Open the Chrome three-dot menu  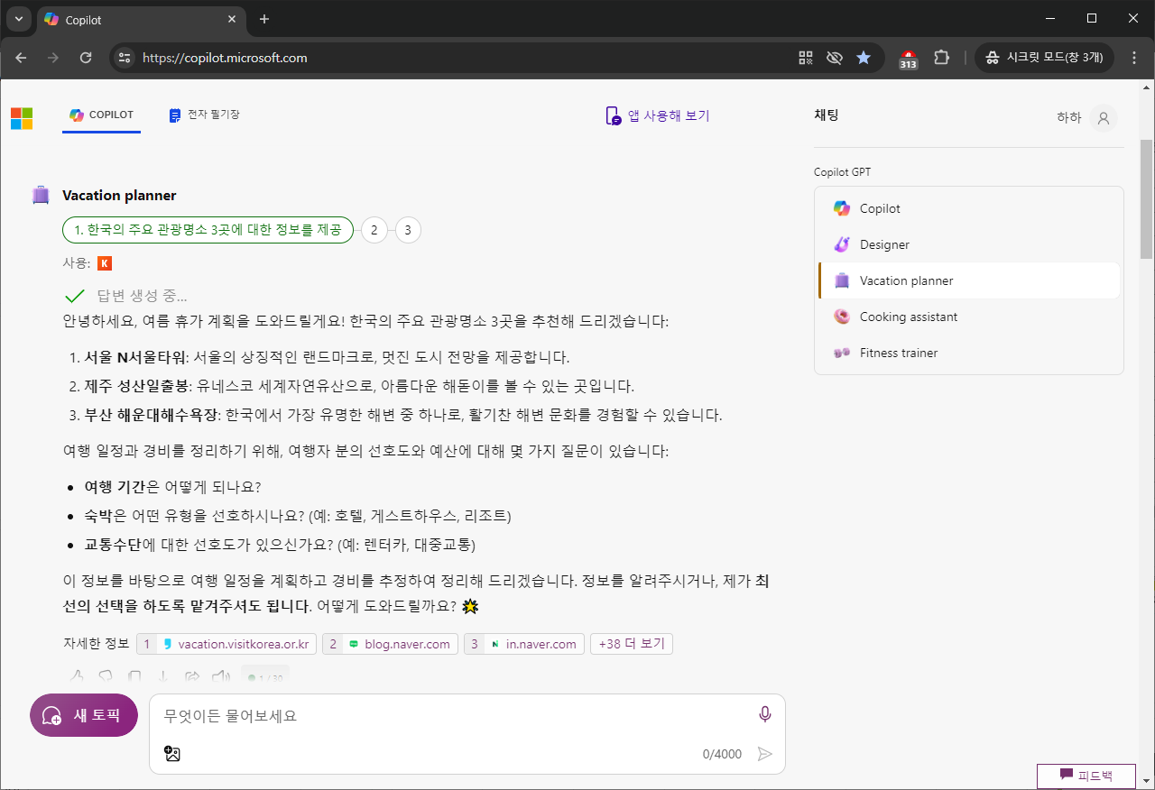click(x=1134, y=58)
